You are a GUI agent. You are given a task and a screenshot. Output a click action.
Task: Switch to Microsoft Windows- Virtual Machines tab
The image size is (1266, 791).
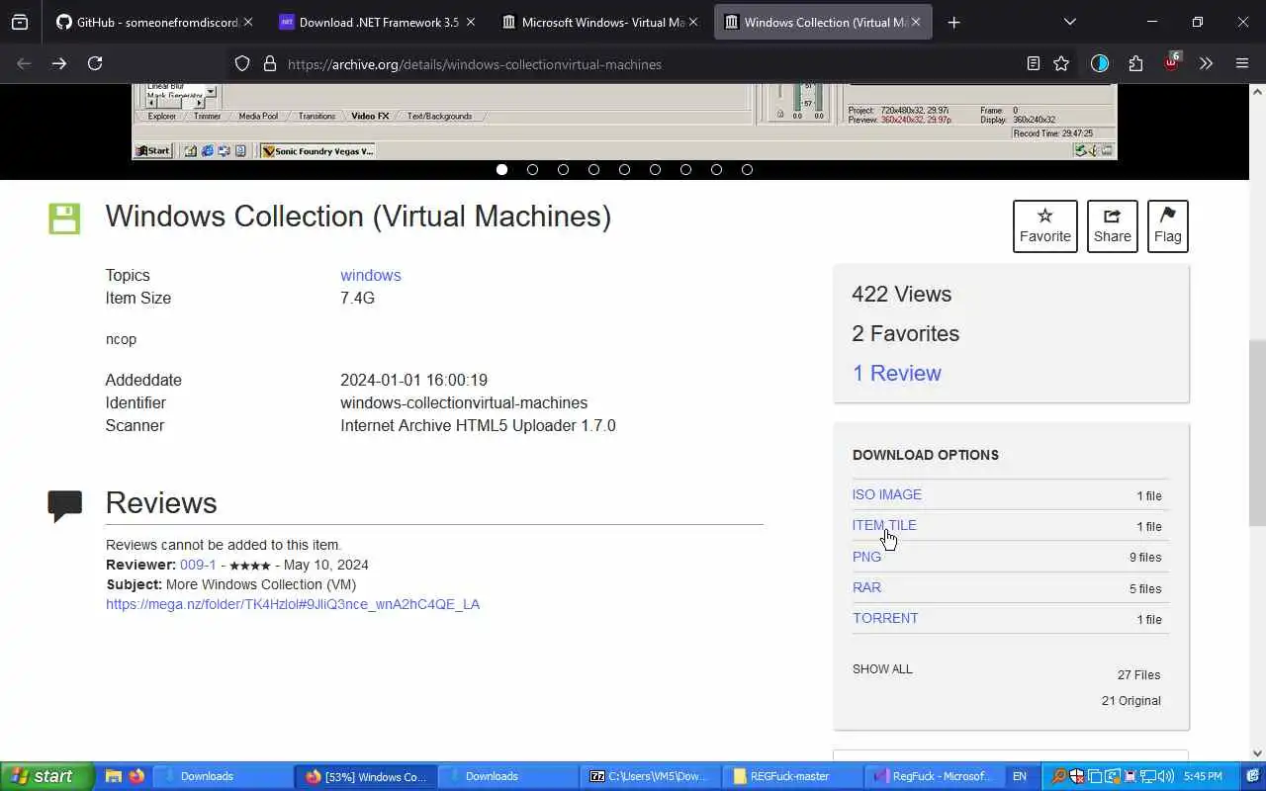pyautogui.click(x=600, y=22)
